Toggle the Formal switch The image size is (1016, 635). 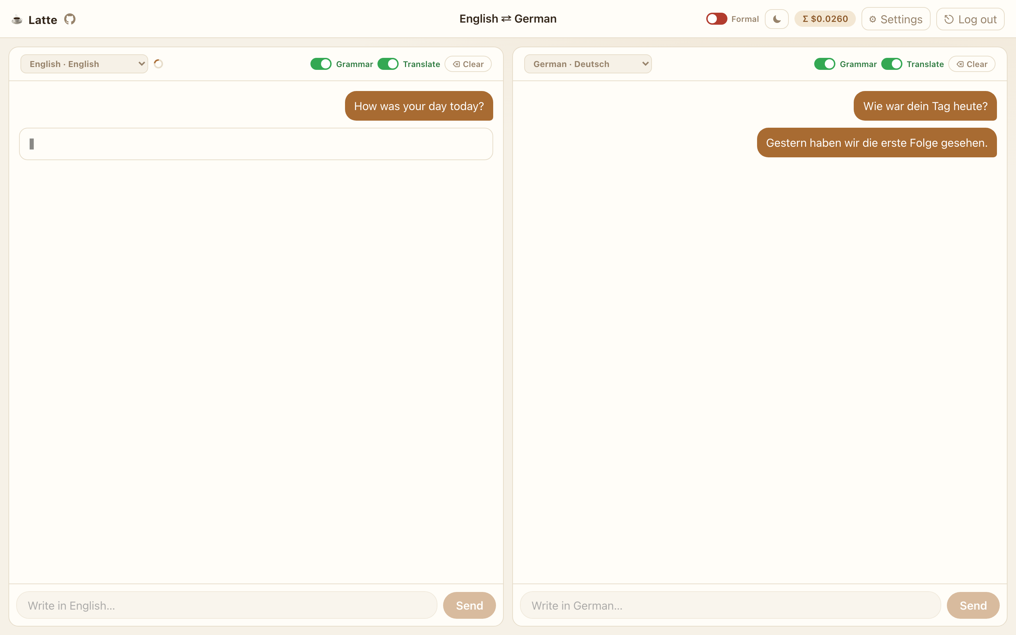click(716, 19)
